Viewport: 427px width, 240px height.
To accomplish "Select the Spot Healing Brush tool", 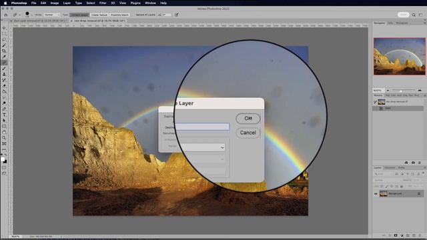I will (4, 63).
